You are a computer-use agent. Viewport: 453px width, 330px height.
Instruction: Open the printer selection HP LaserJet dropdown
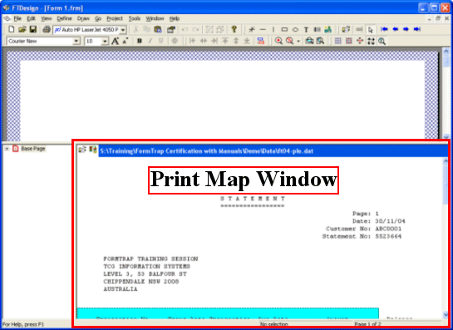pyautogui.click(x=123, y=30)
